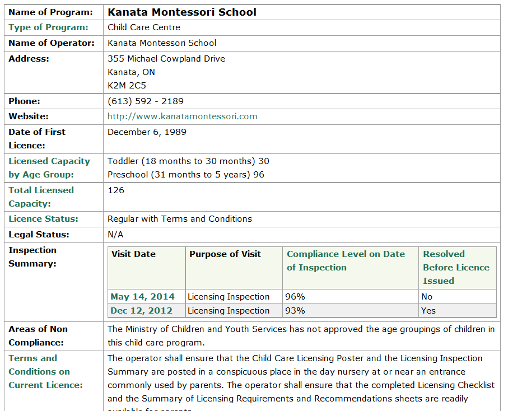Image resolution: width=508 pixels, height=411 pixels.
Task: Open the Dec 12, 2012 inspection link
Action: pyautogui.click(x=141, y=311)
